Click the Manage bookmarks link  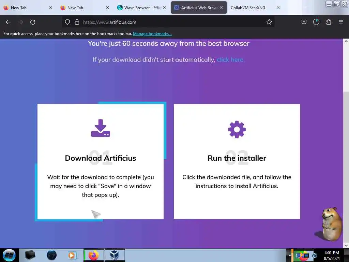(152, 34)
